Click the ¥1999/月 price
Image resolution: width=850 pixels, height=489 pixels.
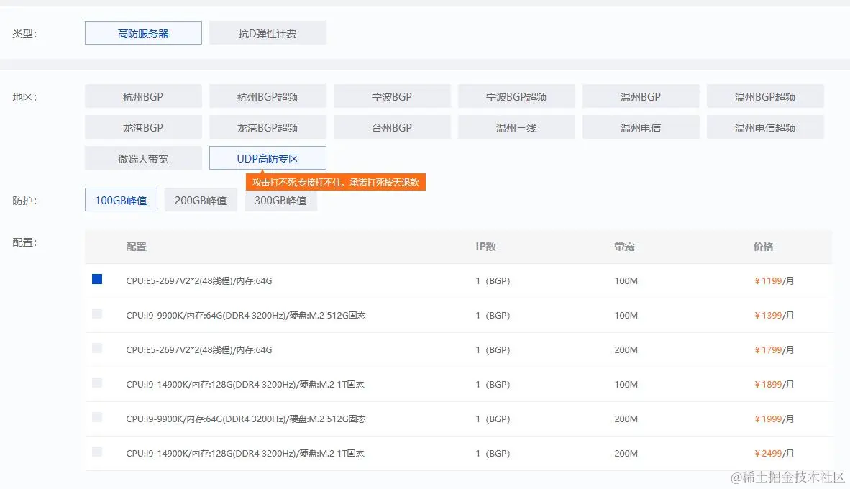[x=774, y=419]
